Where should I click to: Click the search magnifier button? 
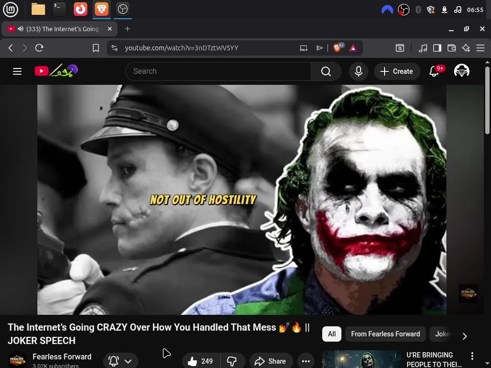click(x=326, y=72)
